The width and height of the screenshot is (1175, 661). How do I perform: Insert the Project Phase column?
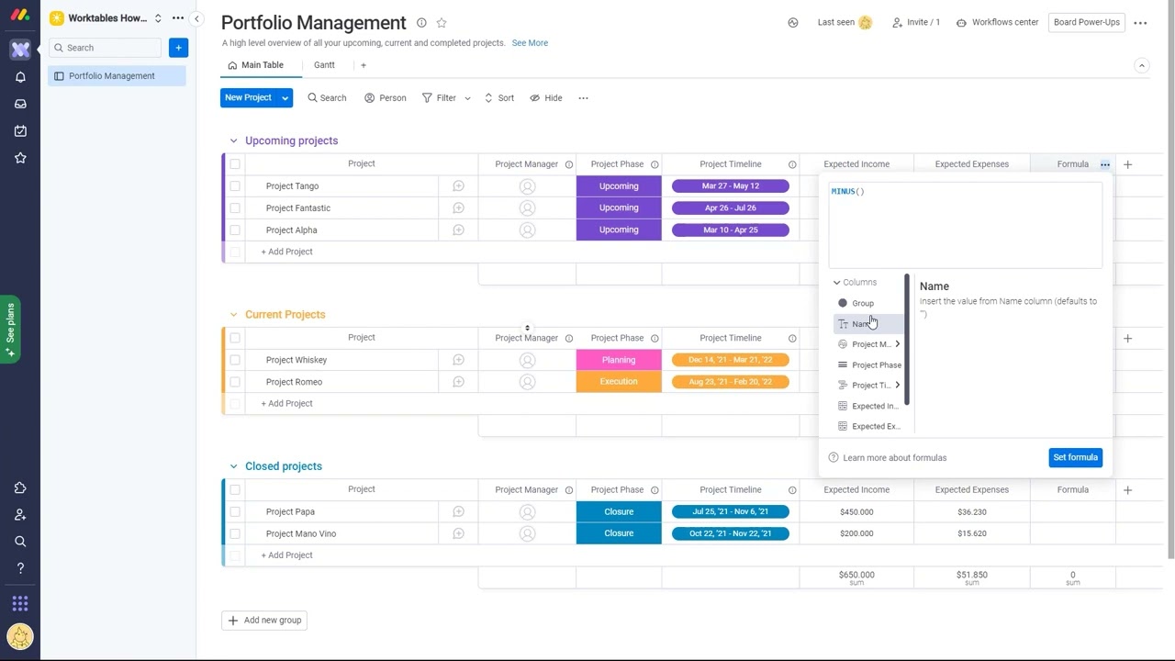pos(868,365)
